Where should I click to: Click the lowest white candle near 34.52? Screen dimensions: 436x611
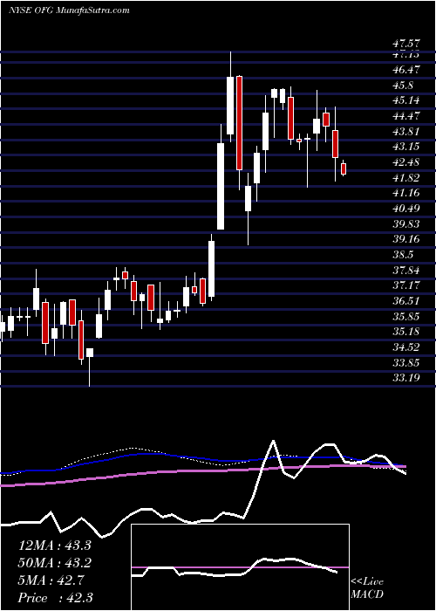click(x=90, y=353)
